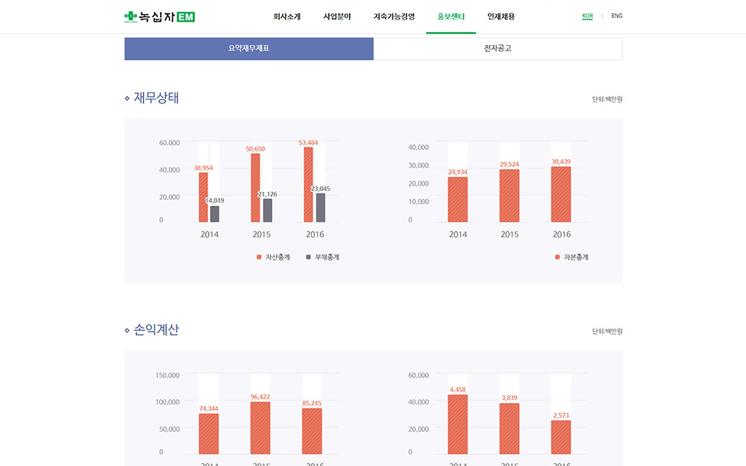Click the 2014 bar labeled 4,458
The height and width of the screenshot is (466, 746).
tap(458, 424)
